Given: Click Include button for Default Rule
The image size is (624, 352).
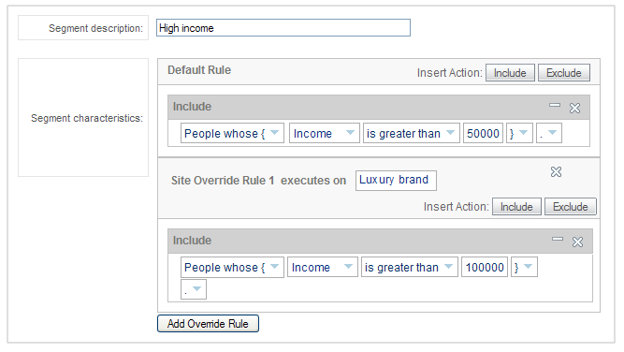Looking at the screenshot, I should coord(510,73).
